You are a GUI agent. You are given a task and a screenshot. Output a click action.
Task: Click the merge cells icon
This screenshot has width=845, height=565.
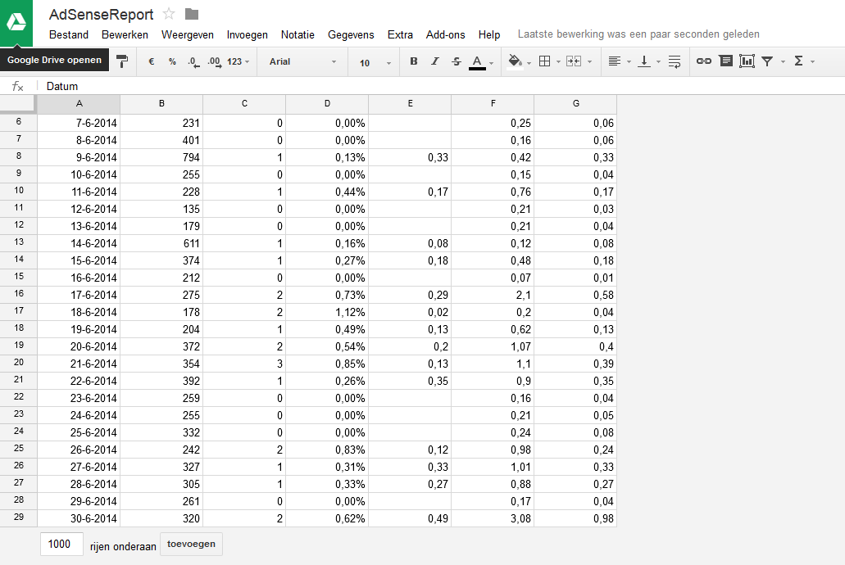tap(574, 61)
